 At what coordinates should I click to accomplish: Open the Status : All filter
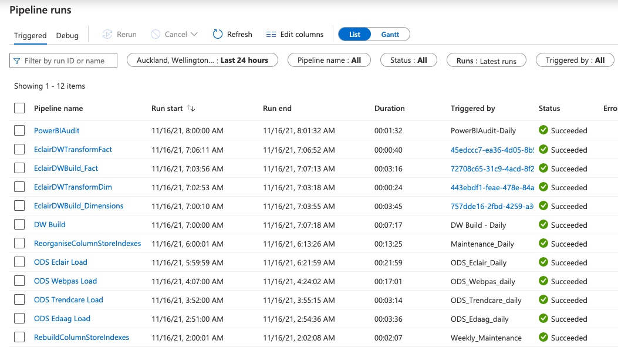(408, 60)
